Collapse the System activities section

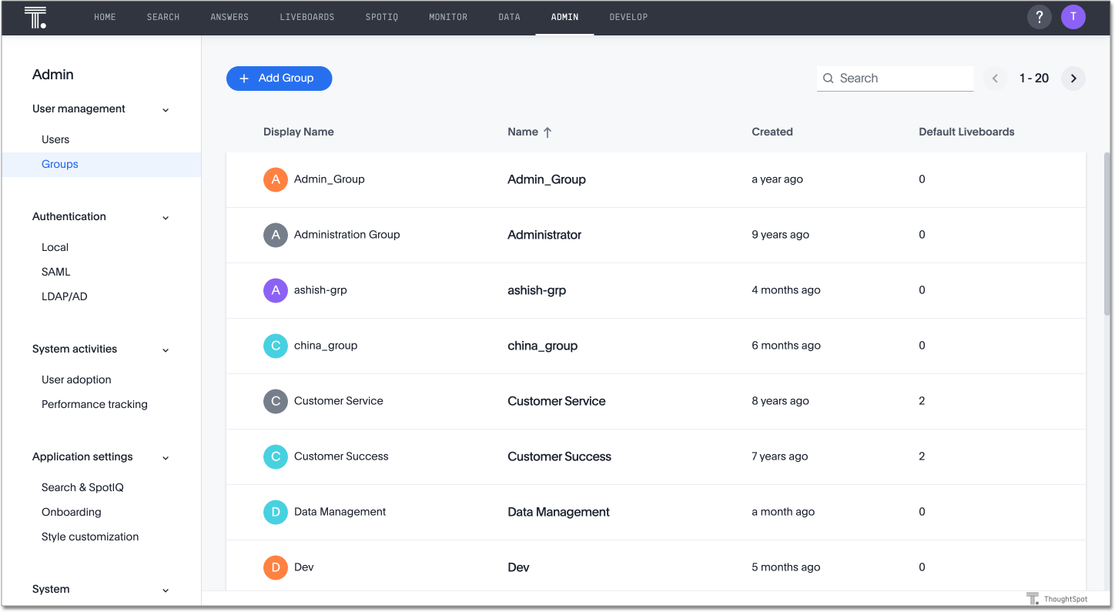[x=165, y=349]
